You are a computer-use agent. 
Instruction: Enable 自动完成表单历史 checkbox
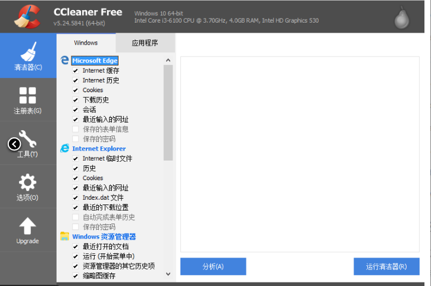76,218
